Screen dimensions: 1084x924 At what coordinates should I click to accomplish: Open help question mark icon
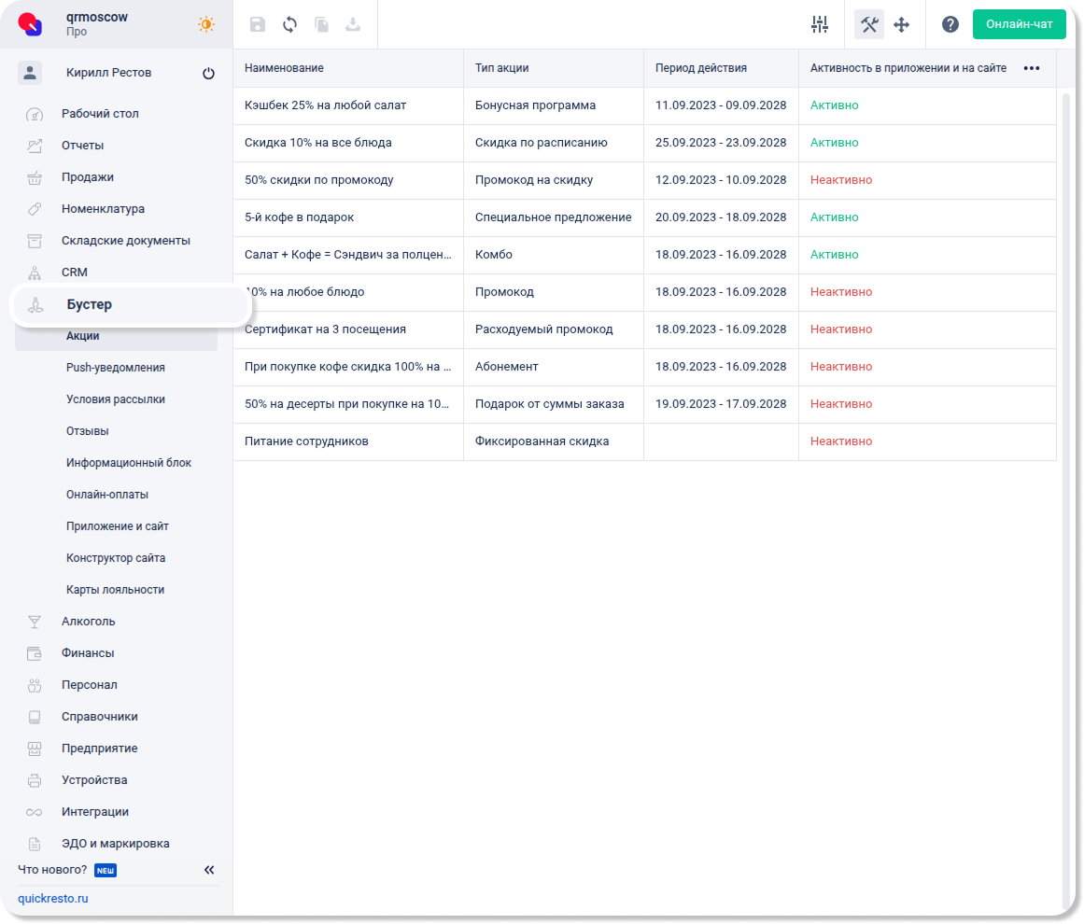950,25
